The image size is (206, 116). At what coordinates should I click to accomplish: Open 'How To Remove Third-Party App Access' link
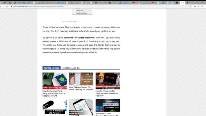54,93
